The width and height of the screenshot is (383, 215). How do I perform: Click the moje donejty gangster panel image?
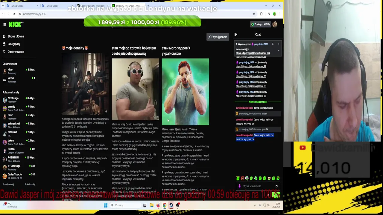click(x=85, y=84)
